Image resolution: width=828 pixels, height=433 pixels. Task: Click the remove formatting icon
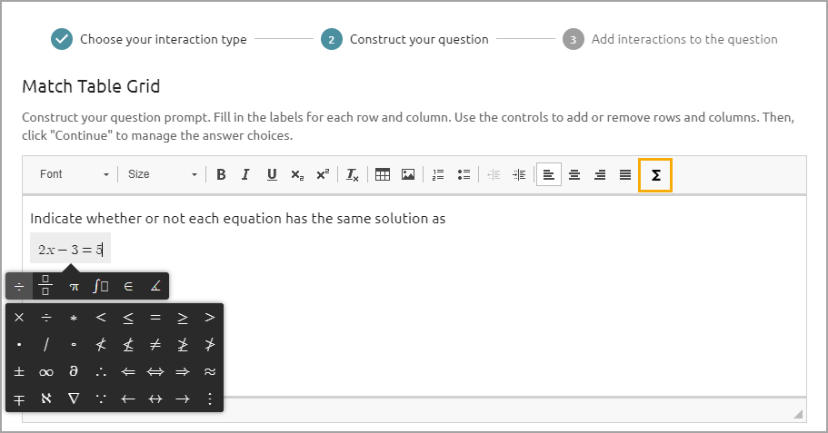(353, 174)
